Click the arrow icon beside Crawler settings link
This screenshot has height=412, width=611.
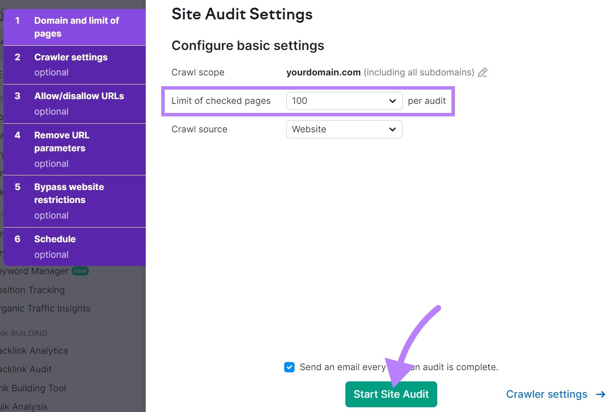(601, 394)
